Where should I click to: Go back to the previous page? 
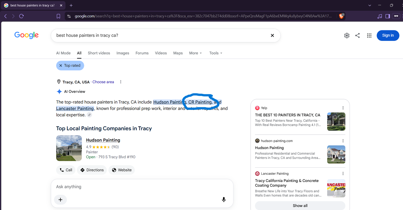click(x=6, y=16)
